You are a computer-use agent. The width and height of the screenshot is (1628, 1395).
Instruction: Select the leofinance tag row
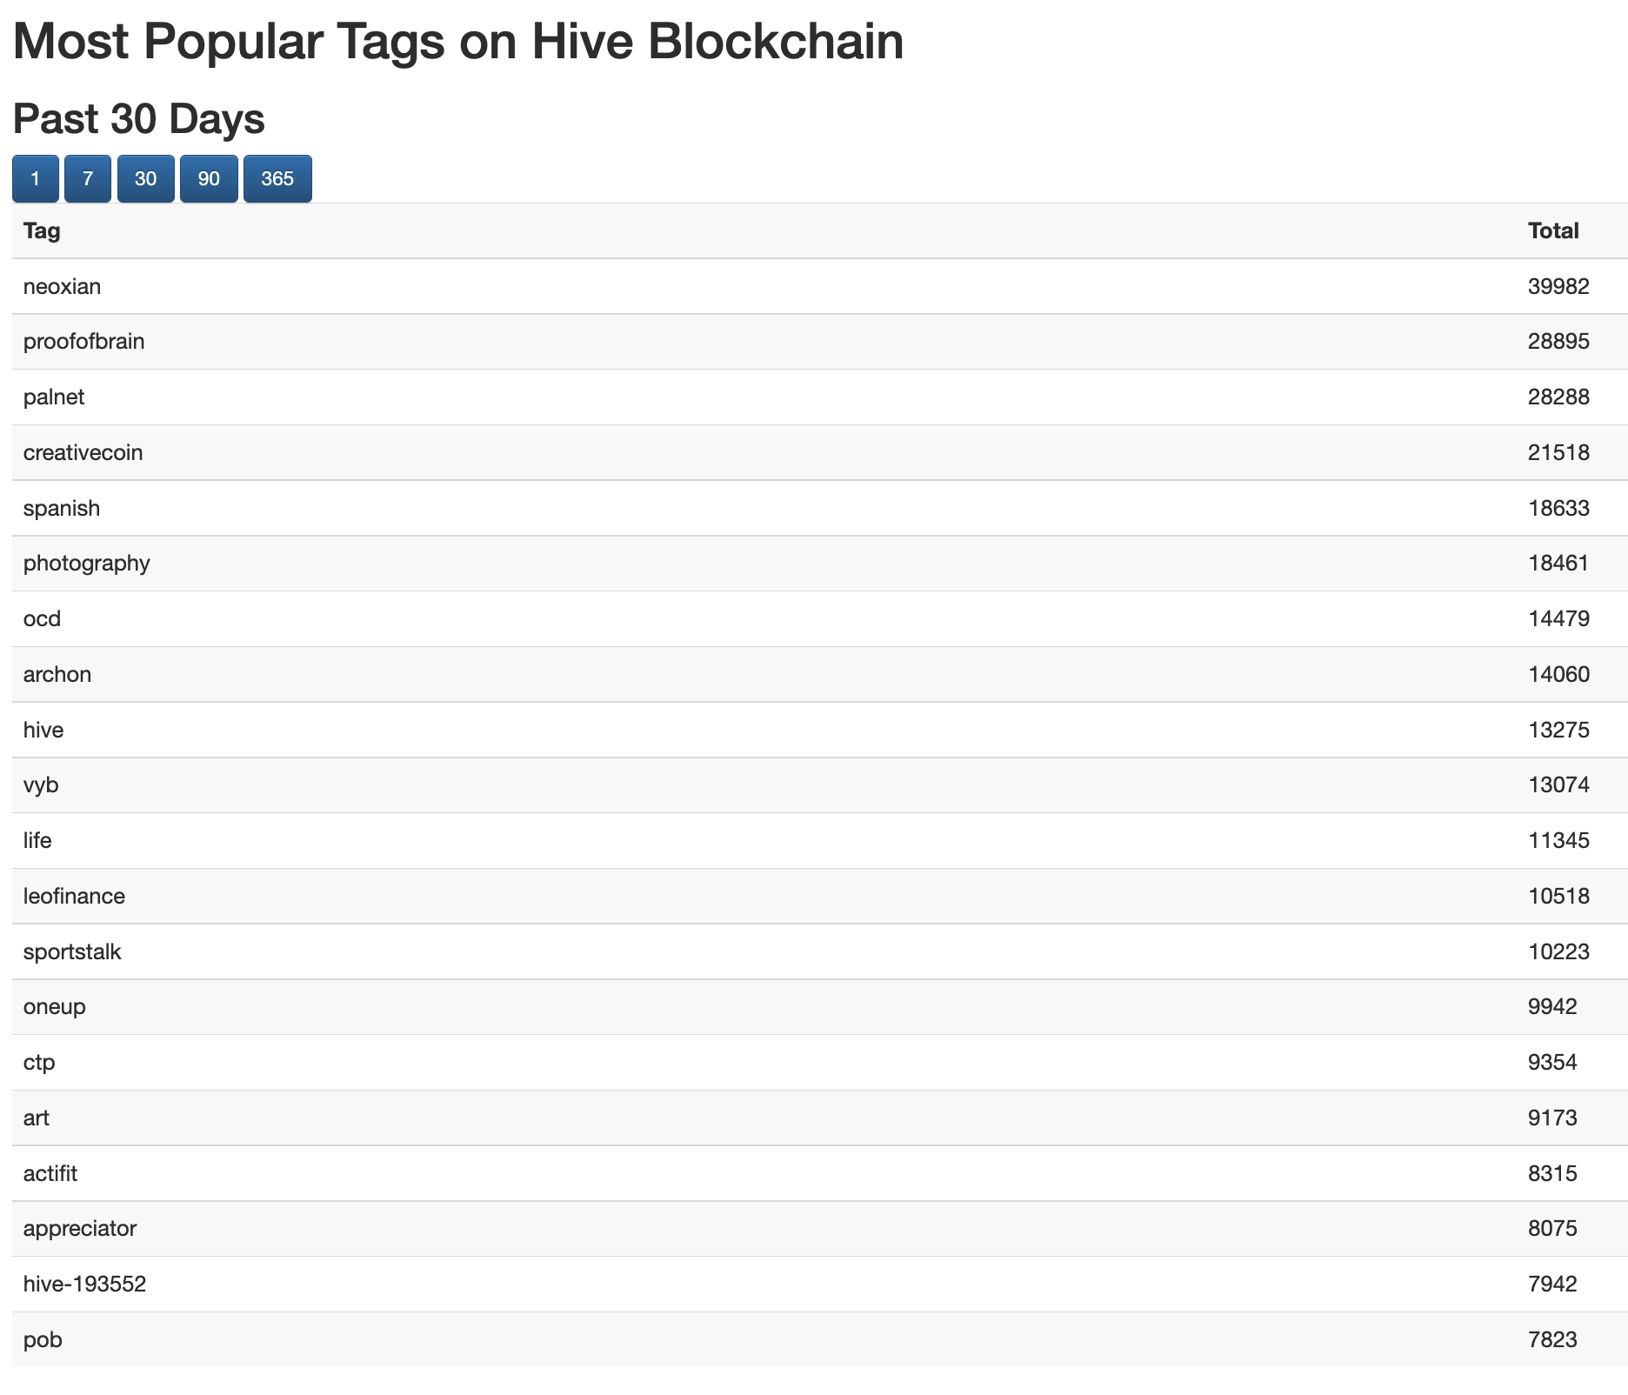pyautogui.click(x=820, y=897)
